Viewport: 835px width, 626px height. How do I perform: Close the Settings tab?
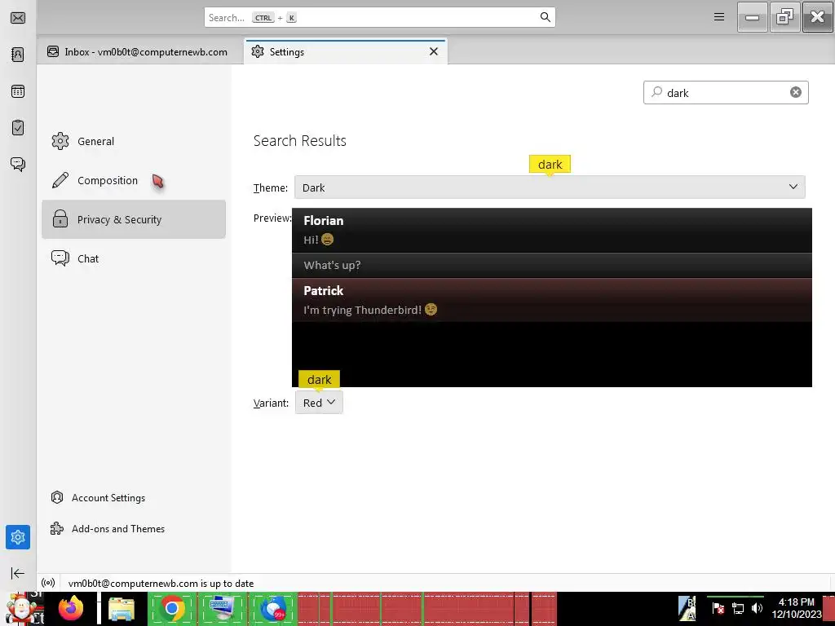pos(434,51)
